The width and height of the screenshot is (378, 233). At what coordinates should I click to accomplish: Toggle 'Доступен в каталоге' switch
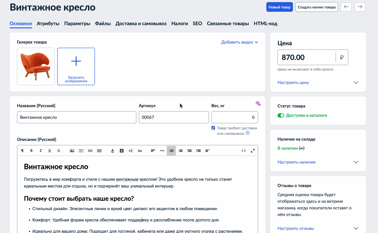[281, 115]
